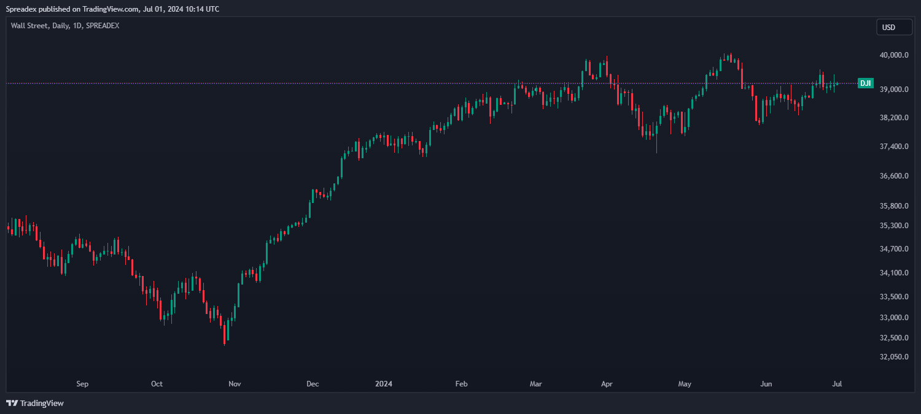921x414 pixels.
Task: Click the Jun label on time axis
Action: [x=766, y=385]
